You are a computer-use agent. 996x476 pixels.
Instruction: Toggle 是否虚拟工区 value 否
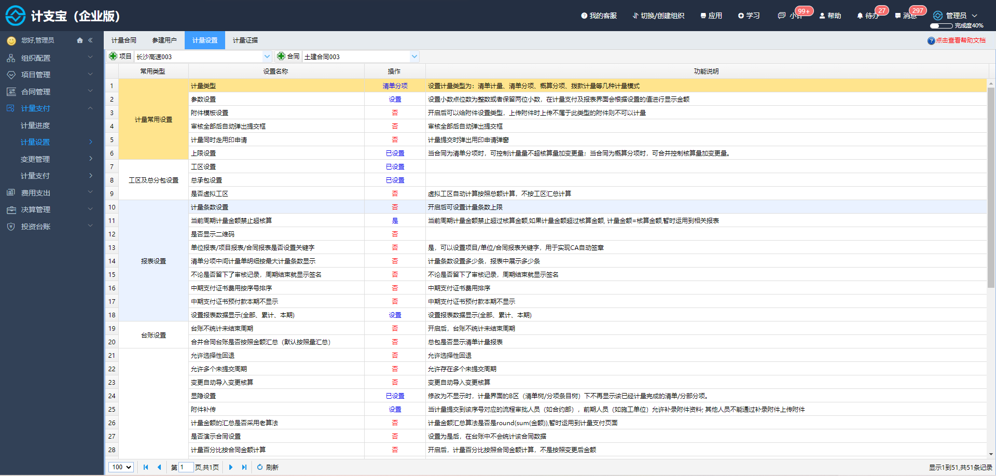point(395,193)
